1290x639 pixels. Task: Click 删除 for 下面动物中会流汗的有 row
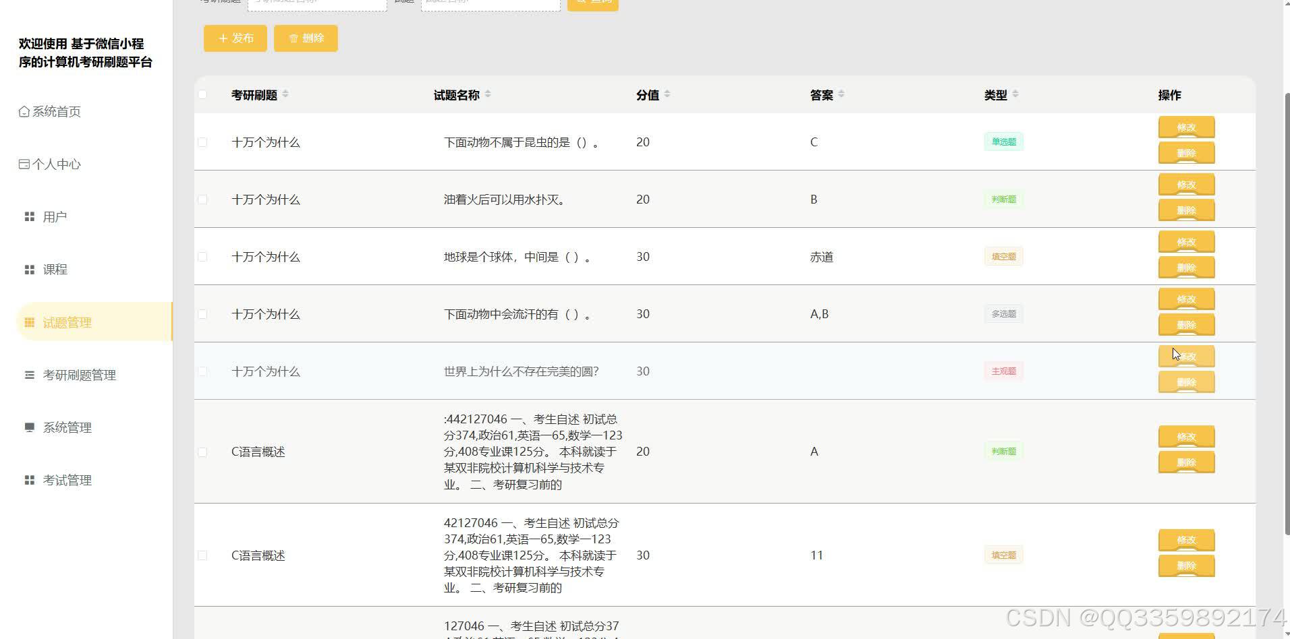click(1186, 325)
